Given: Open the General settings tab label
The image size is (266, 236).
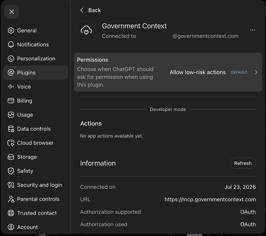Looking at the screenshot, I should coord(27,30).
